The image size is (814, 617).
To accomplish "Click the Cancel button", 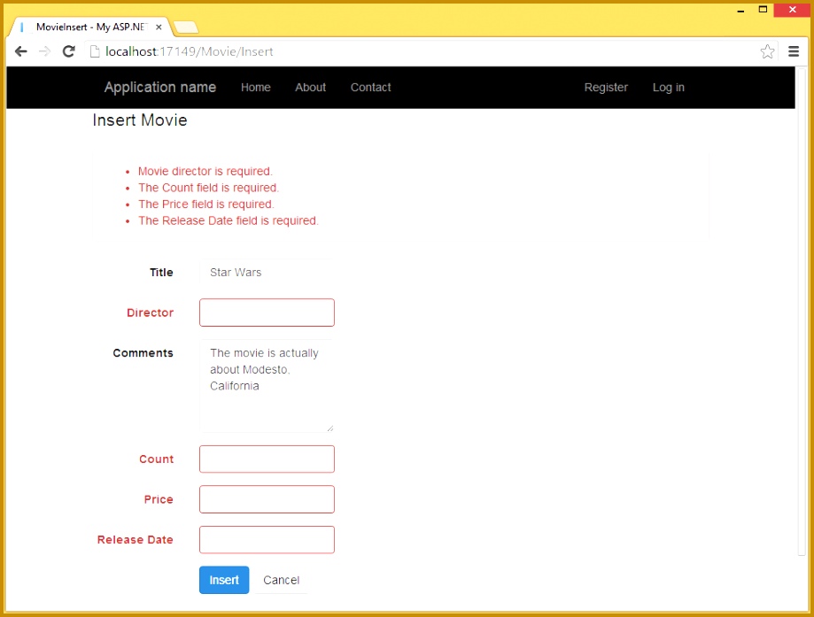I will tap(281, 580).
